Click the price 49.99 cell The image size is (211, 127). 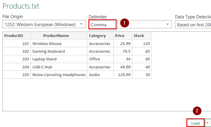(123, 67)
